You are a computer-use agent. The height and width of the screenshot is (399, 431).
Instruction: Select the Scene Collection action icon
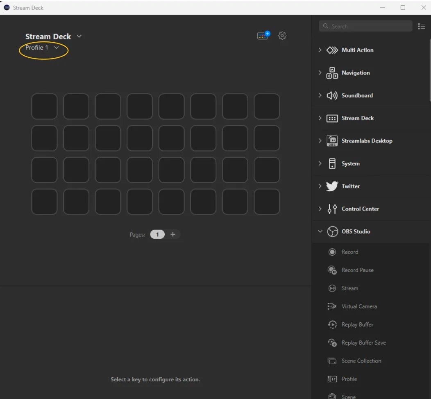(332, 361)
